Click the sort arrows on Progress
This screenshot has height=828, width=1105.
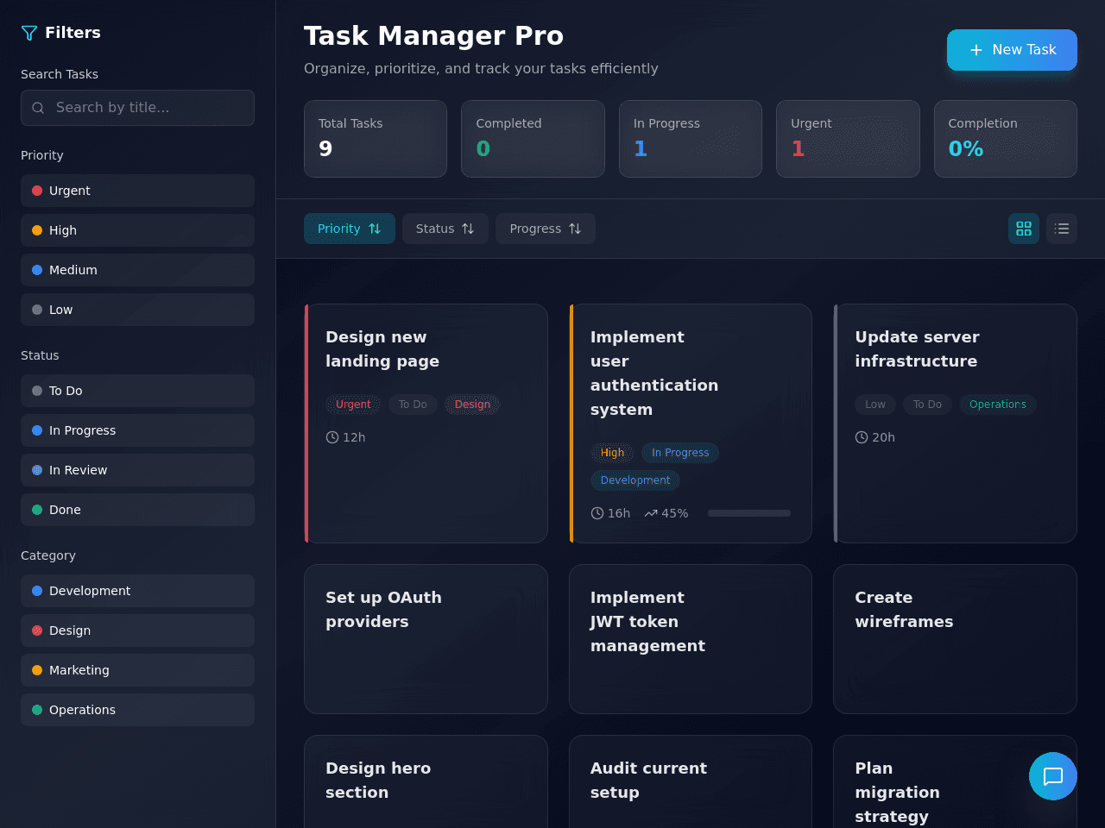(x=575, y=229)
